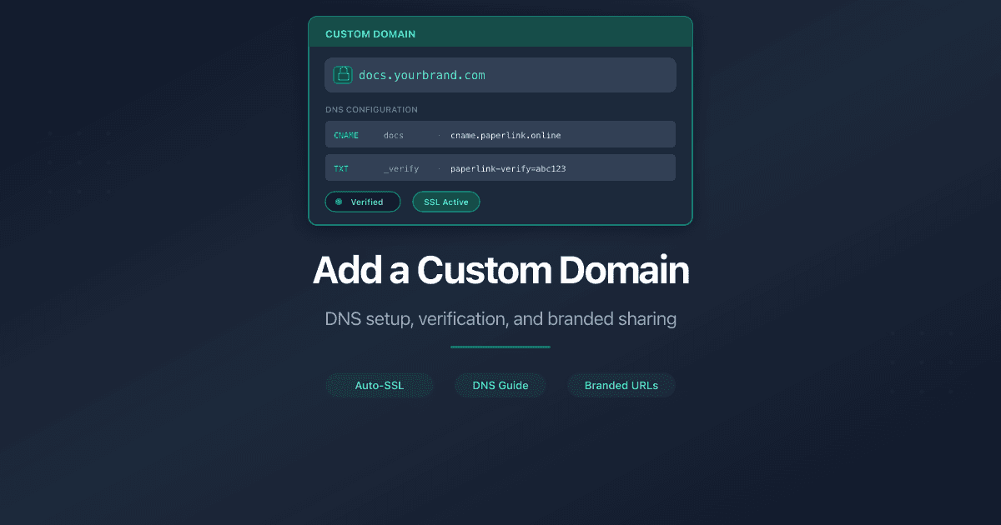1001x525 pixels.
Task: Click the cname.paperlink.online record value
Action: [x=506, y=135]
